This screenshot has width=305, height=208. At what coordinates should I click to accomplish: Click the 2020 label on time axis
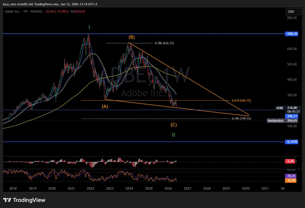tap(52, 188)
